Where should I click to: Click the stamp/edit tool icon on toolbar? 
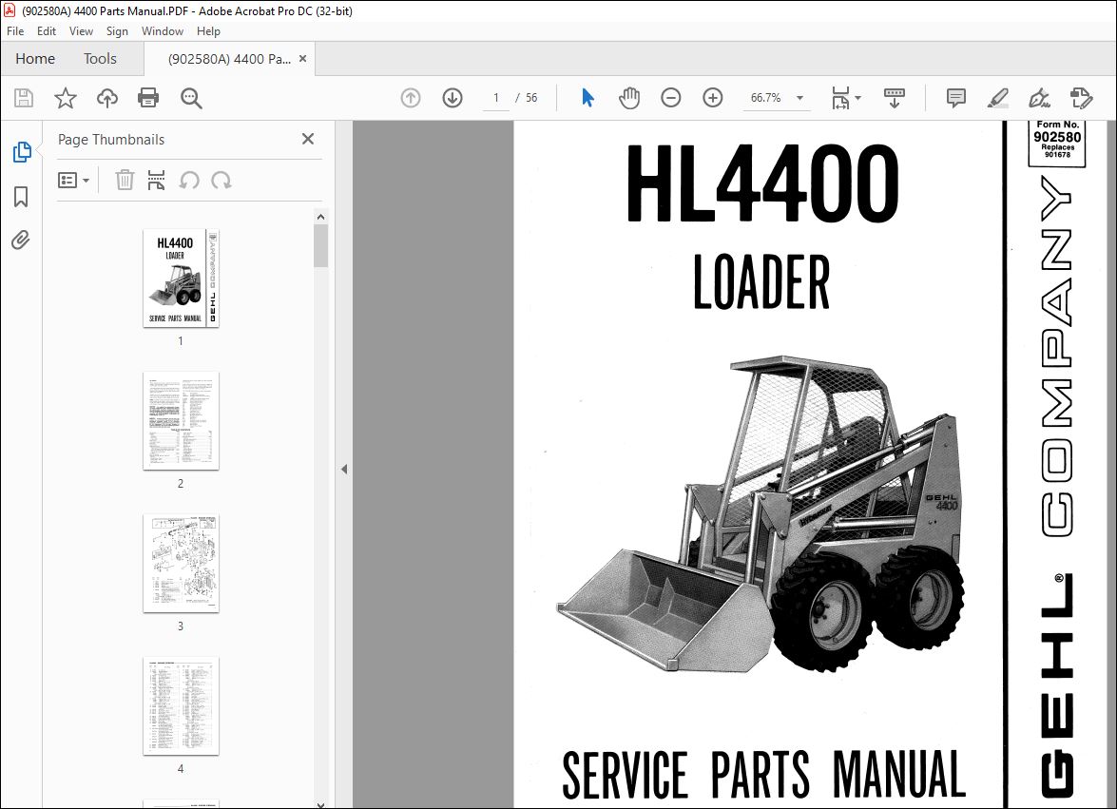point(1082,98)
